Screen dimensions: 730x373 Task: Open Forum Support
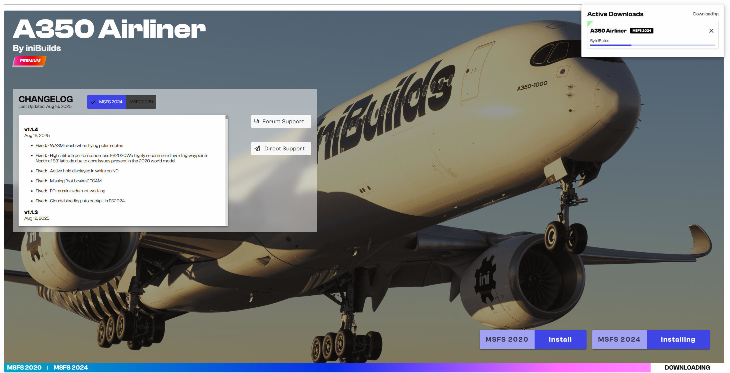pyautogui.click(x=281, y=121)
